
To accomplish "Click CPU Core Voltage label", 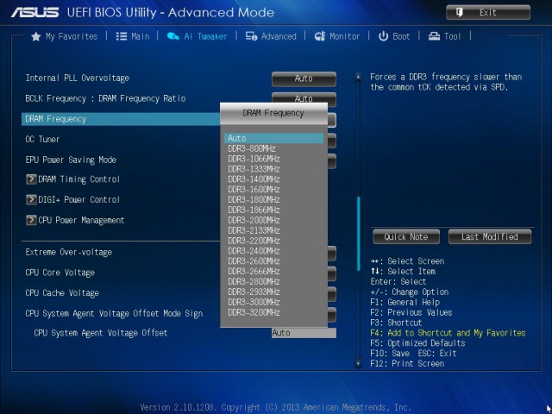I will click(60, 273).
